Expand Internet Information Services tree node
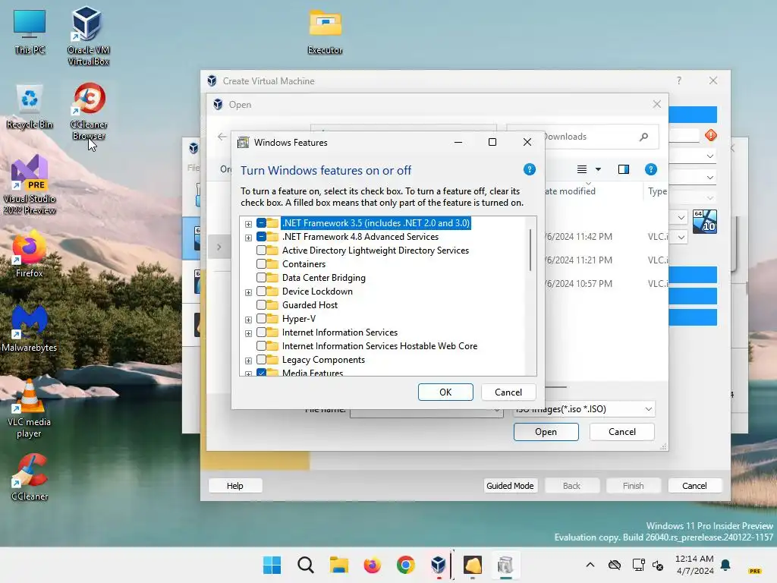 coord(248,333)
